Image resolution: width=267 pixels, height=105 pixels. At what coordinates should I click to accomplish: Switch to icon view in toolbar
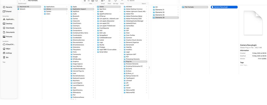click(x=85, y=1)
